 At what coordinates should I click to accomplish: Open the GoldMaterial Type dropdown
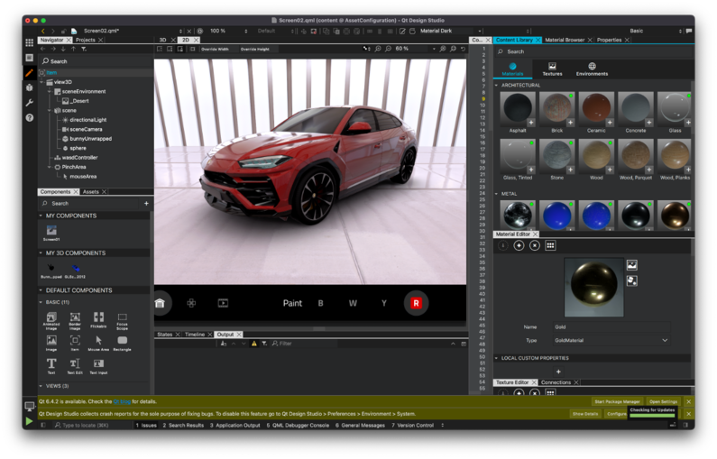click(x=611, y=341)
